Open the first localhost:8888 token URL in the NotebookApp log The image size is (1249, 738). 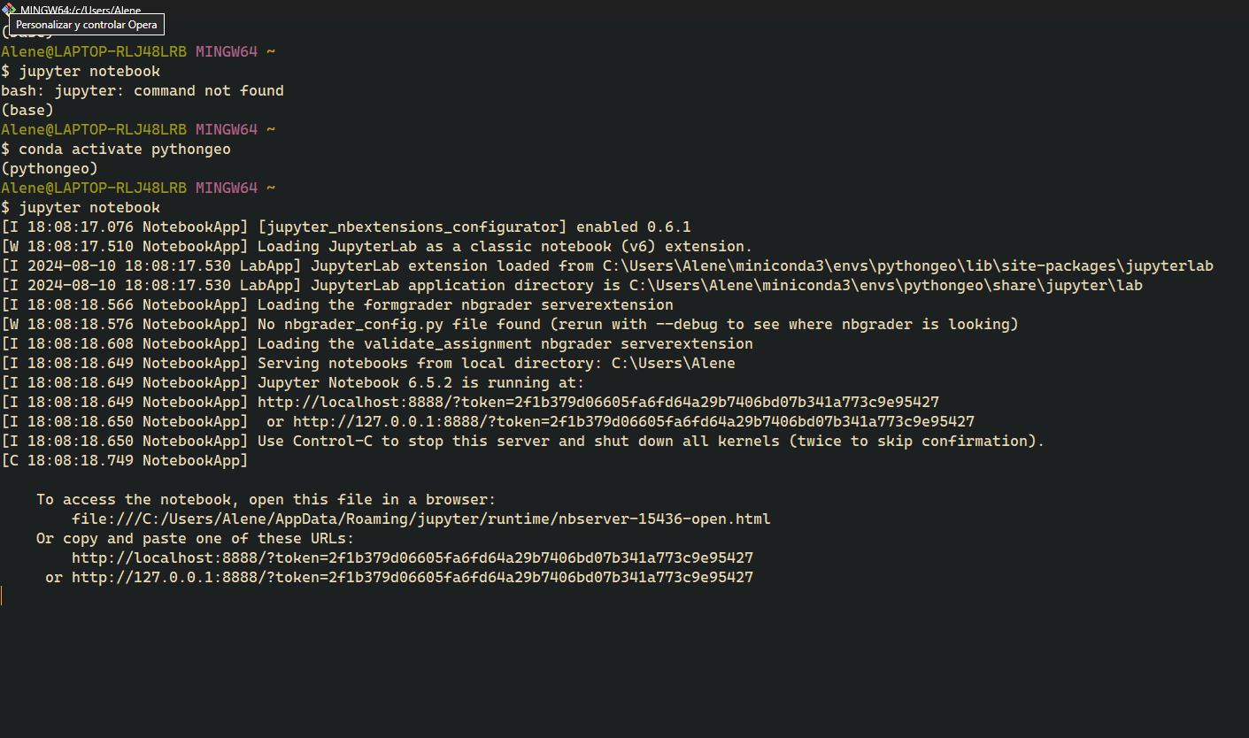[598, 402]
